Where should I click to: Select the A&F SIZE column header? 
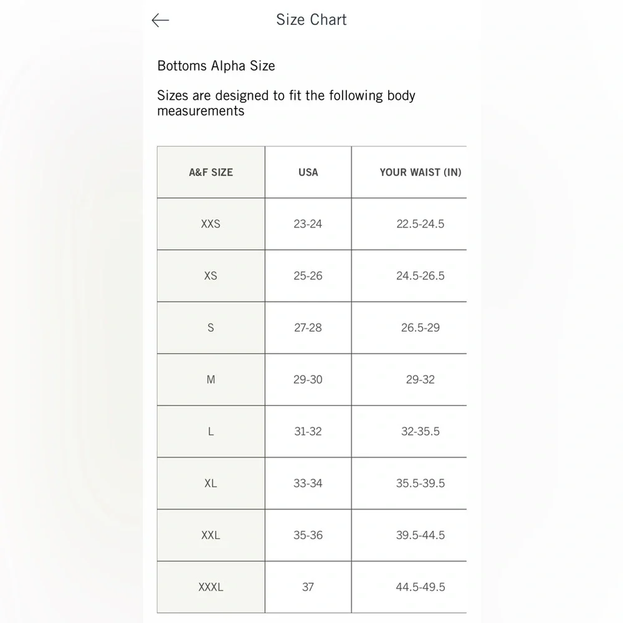[x=211, y=172]
